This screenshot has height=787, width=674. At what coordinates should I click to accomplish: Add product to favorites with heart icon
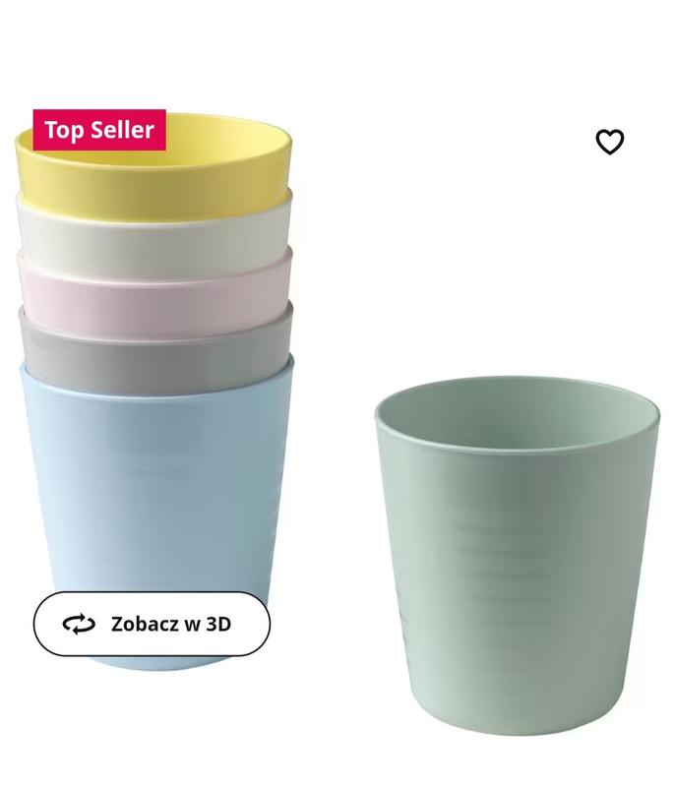coord(609,142)
